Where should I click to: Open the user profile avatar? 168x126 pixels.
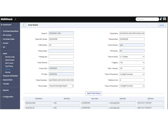[165, 19]
